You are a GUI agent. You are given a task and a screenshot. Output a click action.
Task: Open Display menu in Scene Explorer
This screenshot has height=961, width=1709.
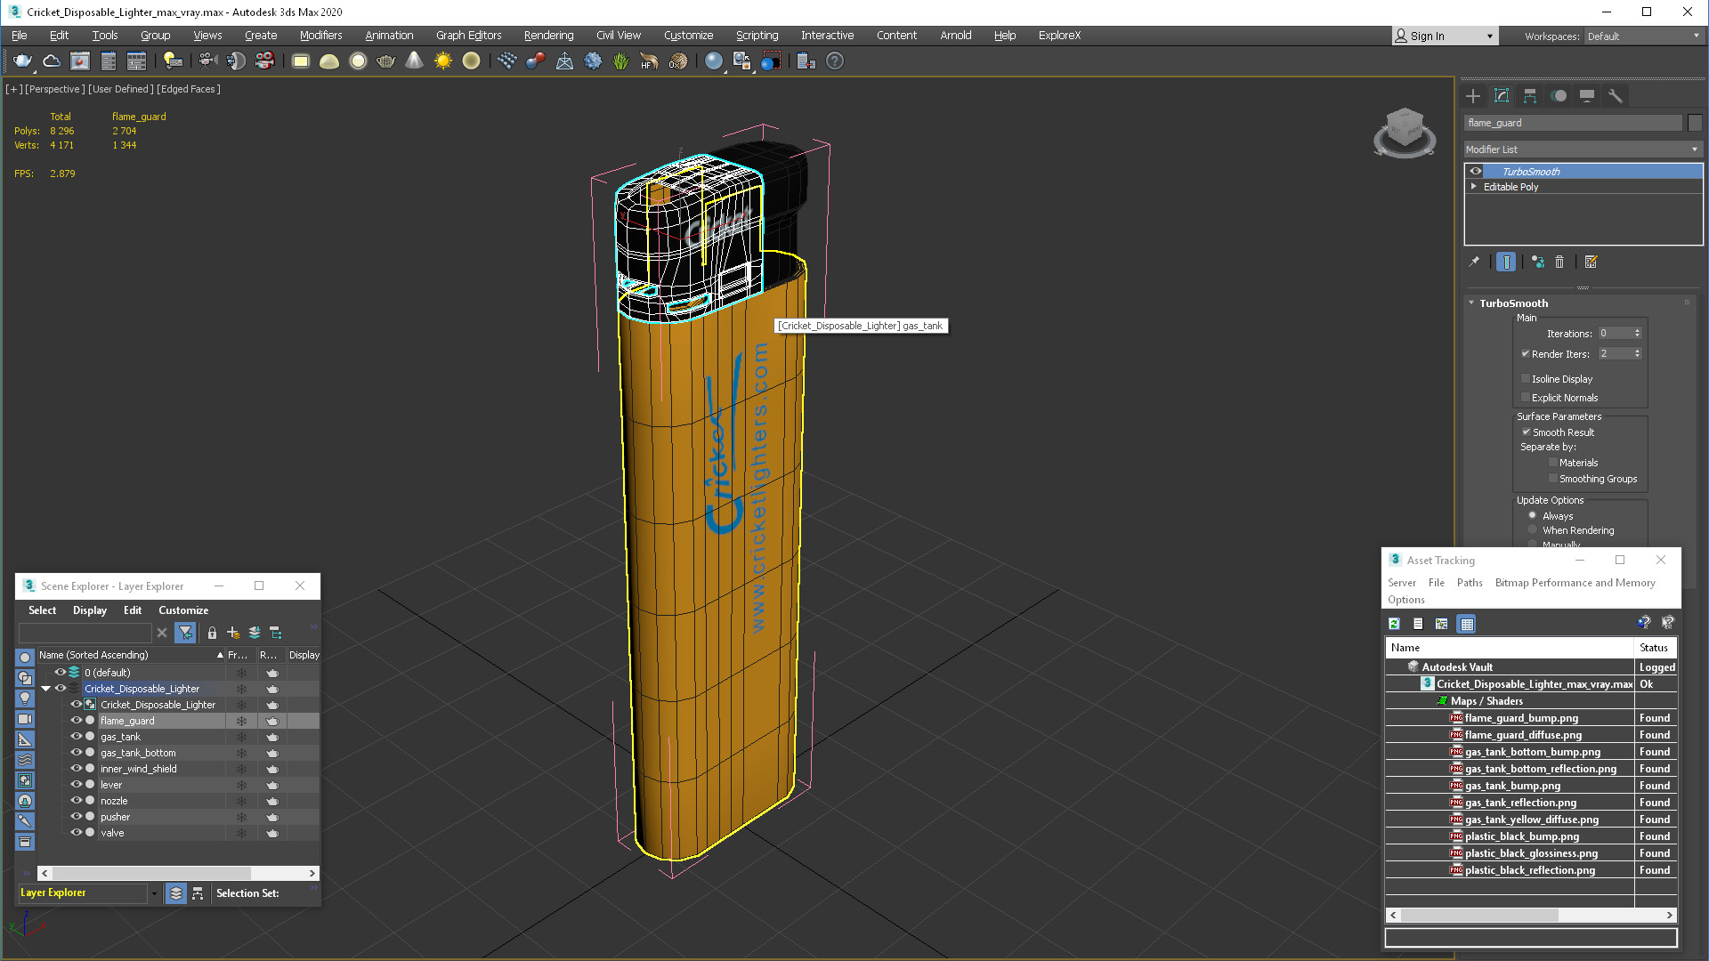(89, 610)
